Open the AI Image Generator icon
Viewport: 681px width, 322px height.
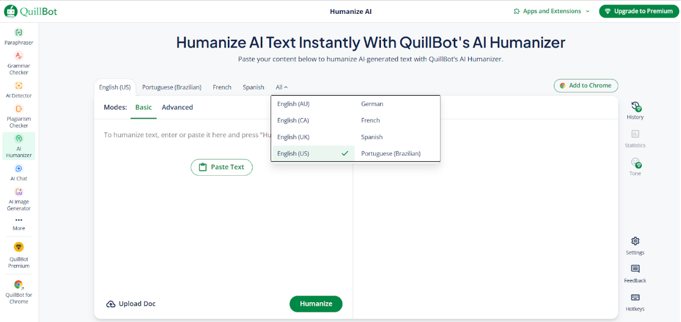pos(19,192)
